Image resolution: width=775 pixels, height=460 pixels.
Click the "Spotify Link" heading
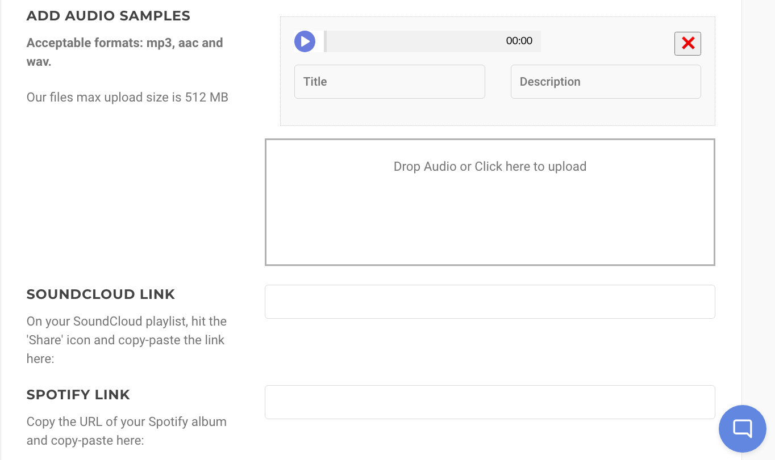[78, 395]
